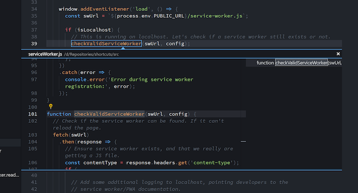This screenshot has height=193, width=358.
Task: Click 'fetch' call on line 103
Action: [60, 135]
